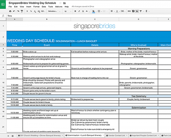Open dropdown arrow on Solemnisation tab

point(103,135)
